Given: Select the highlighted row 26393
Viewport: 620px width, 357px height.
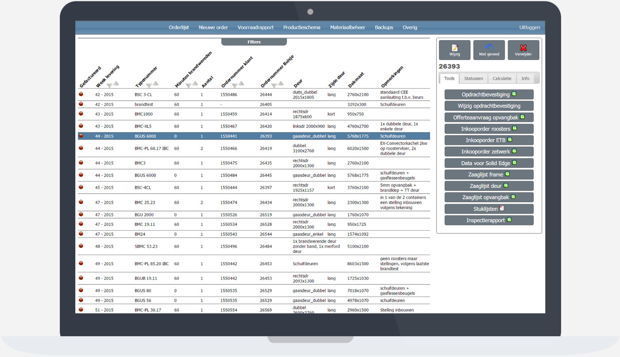Looking at the screenshot, I should tap(254, 136).
